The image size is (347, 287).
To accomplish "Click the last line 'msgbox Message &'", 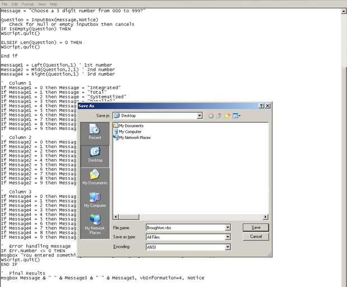I will [x=102, y=278].
